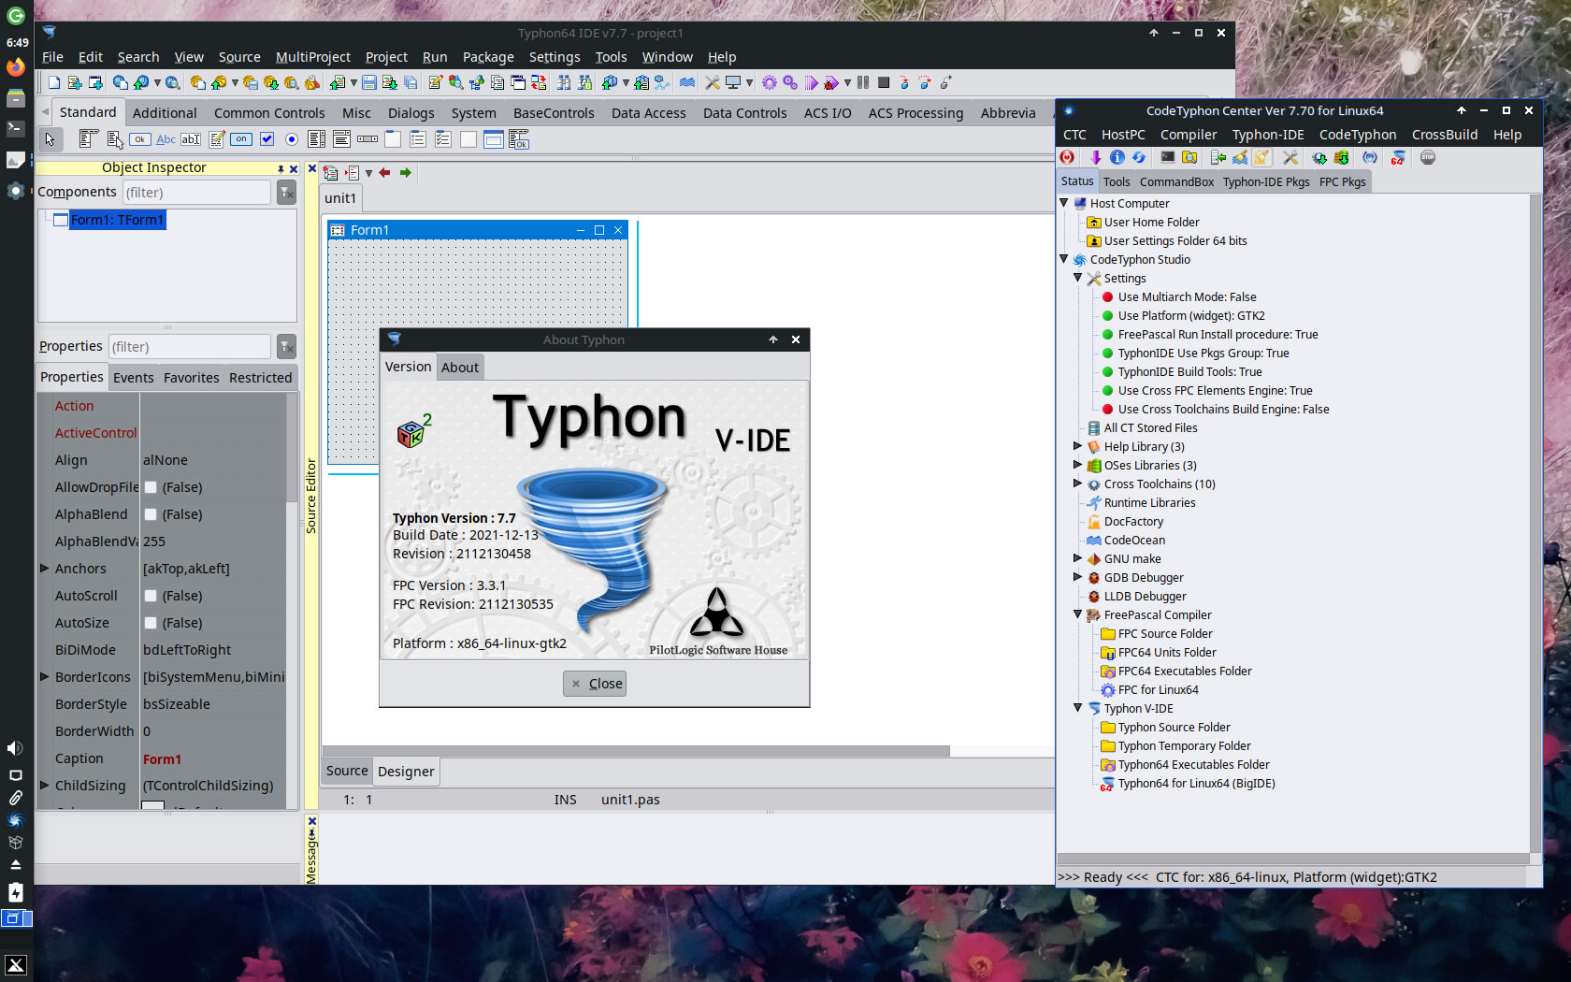
Task: Click the Stop square toolbar icon
Action: [x=884, y=82]
